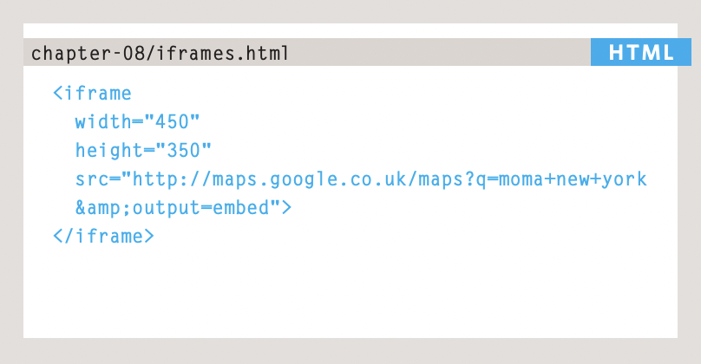Click the chapter-08/iframes.html file path

pyautogui.click(x=160, y=54)
